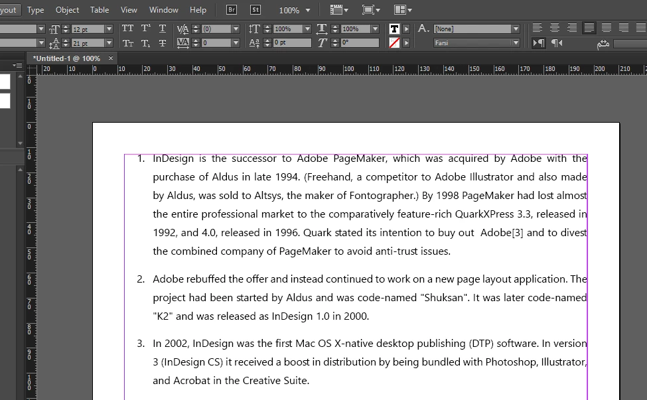Click the kerning stepper arrows

click(x=196, y=29)
